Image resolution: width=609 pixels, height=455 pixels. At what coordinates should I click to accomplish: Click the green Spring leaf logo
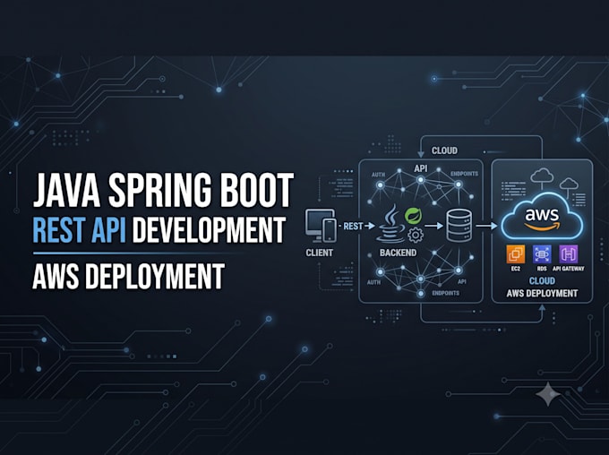[x=413, y=216]
